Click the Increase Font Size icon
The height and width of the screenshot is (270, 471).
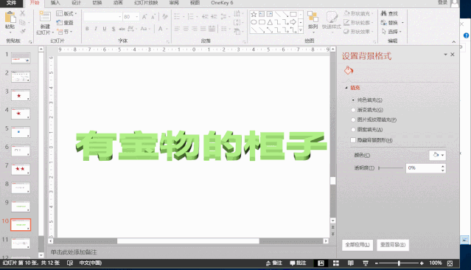pyautogui.click(x=144, y=16)
